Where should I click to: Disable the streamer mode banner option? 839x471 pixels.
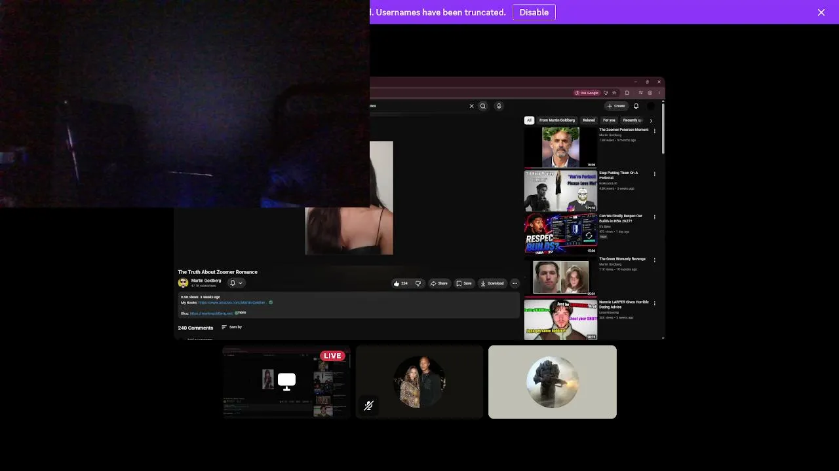(534, 12)
